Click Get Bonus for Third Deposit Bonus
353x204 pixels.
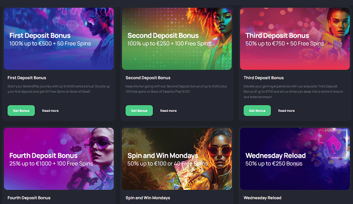tap(257, 111)
